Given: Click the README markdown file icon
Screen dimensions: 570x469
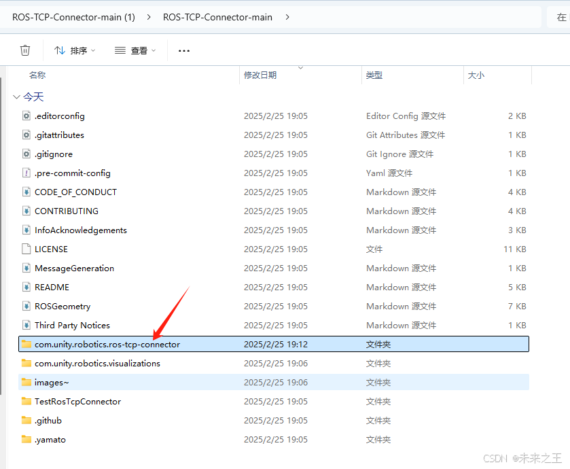Looking at the screenshot, I should (x=26, y=288).
